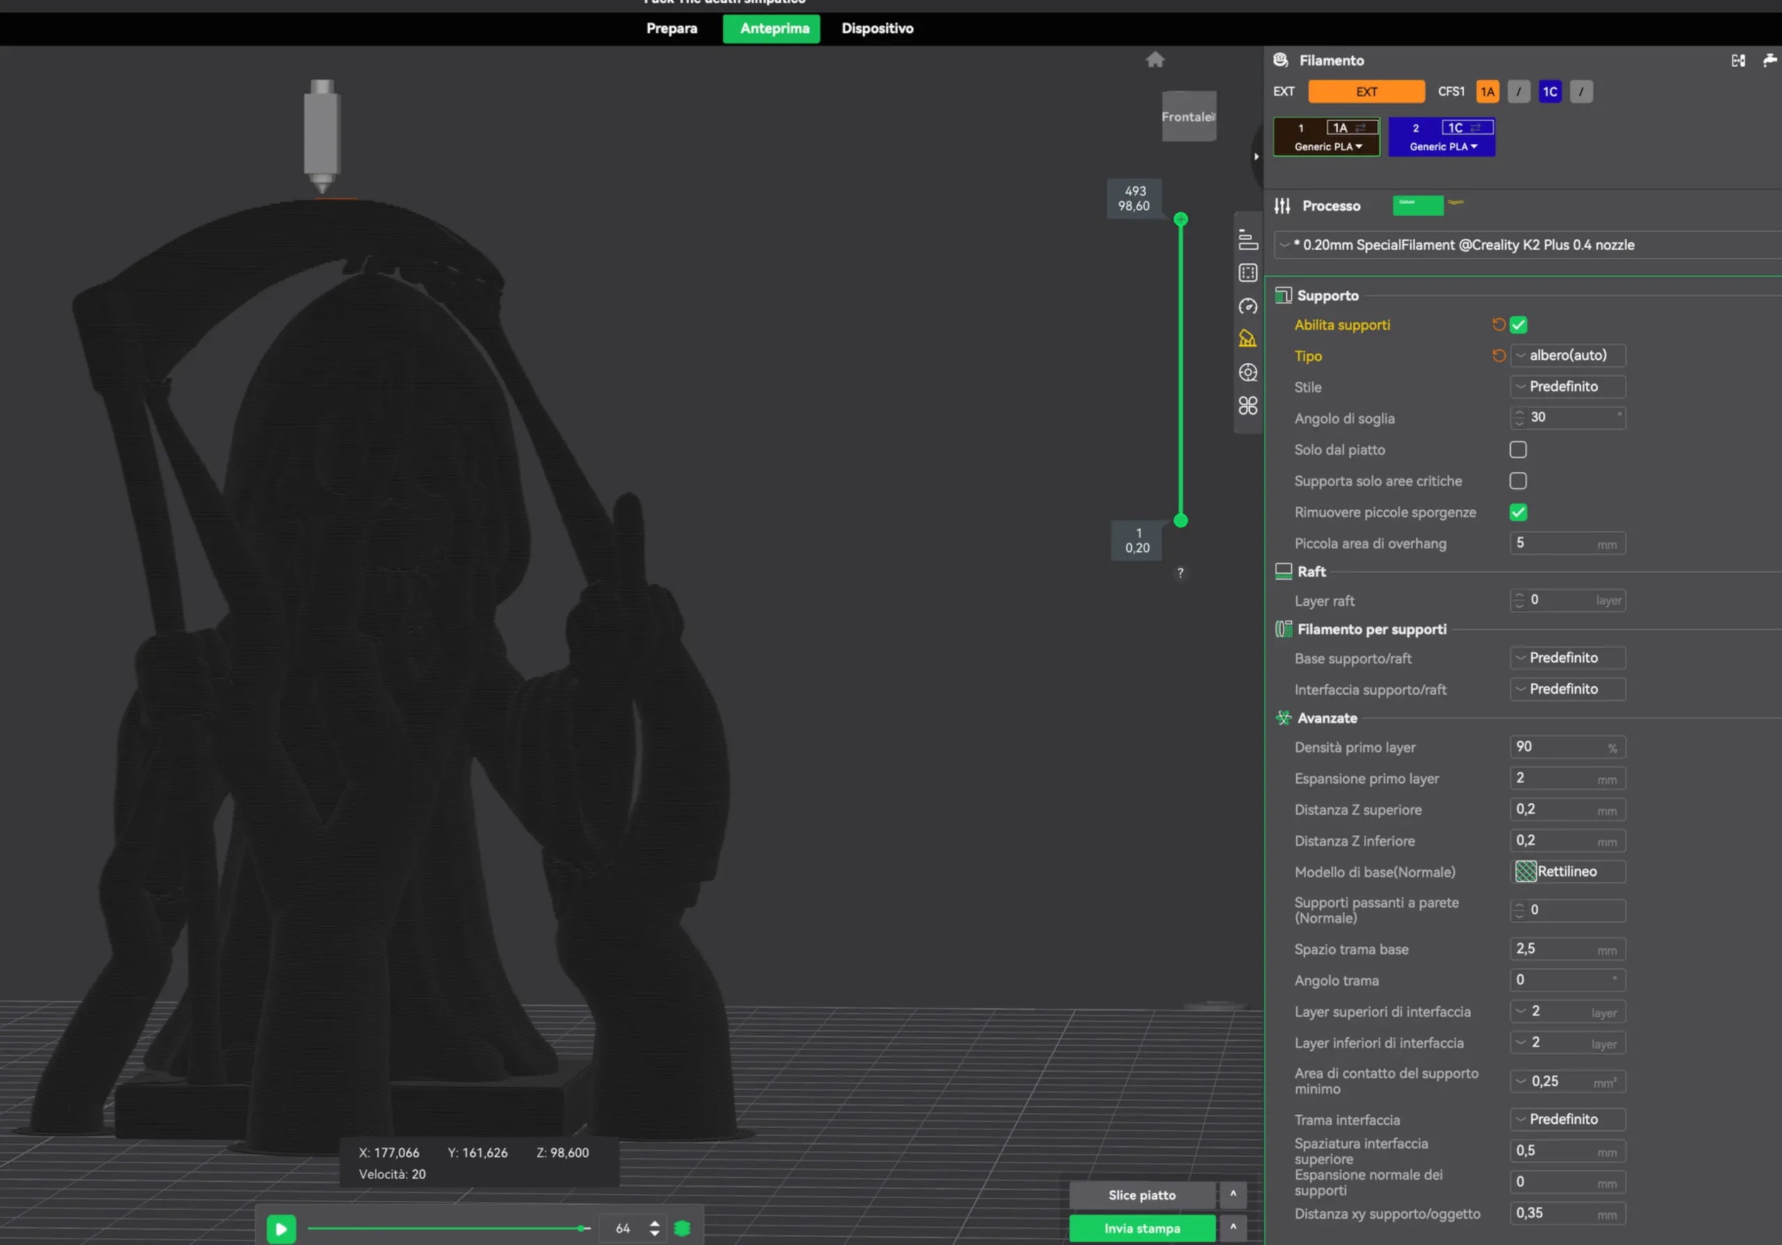Click the home view icon
This screenshot has width=1782, height=1245.
tap(1155, 60)
